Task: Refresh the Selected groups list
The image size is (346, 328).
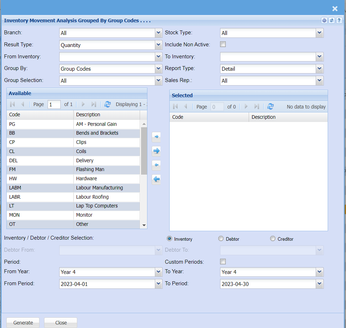Action: (x=271, y=106)
